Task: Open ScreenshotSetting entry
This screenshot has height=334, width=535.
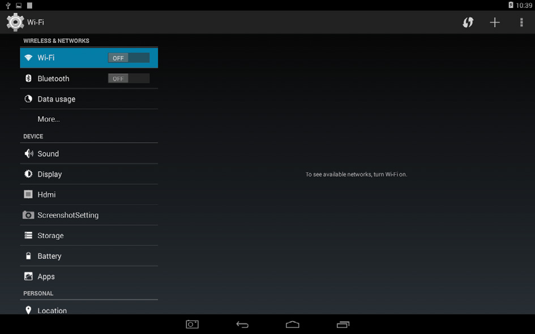Action: [x=89, y=215]
